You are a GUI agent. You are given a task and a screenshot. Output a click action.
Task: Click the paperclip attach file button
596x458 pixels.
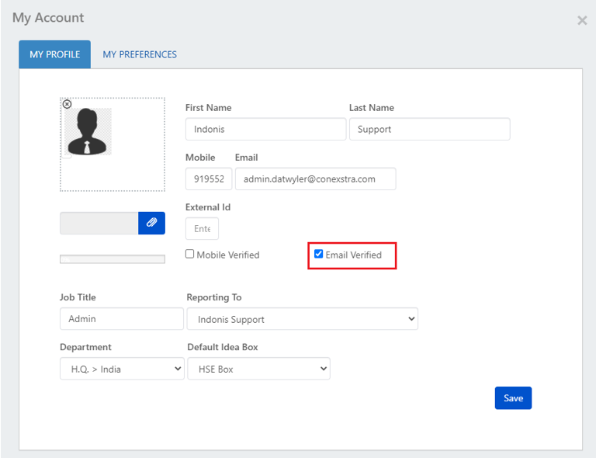[x=151, y=223]
